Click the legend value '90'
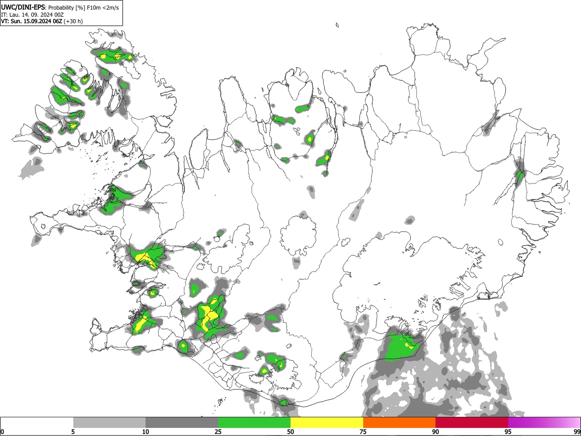The height and width of the screenshot is (436, 581). coord(435,431)
